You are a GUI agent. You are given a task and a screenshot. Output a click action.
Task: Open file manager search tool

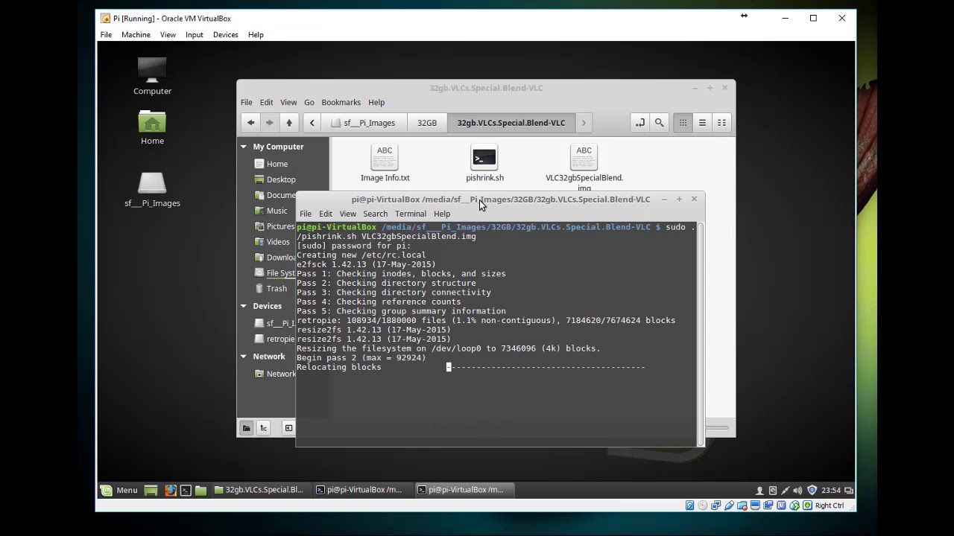click(659, 123)
